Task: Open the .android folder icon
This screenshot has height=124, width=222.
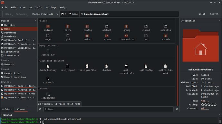Action: (x=48, y=26)
